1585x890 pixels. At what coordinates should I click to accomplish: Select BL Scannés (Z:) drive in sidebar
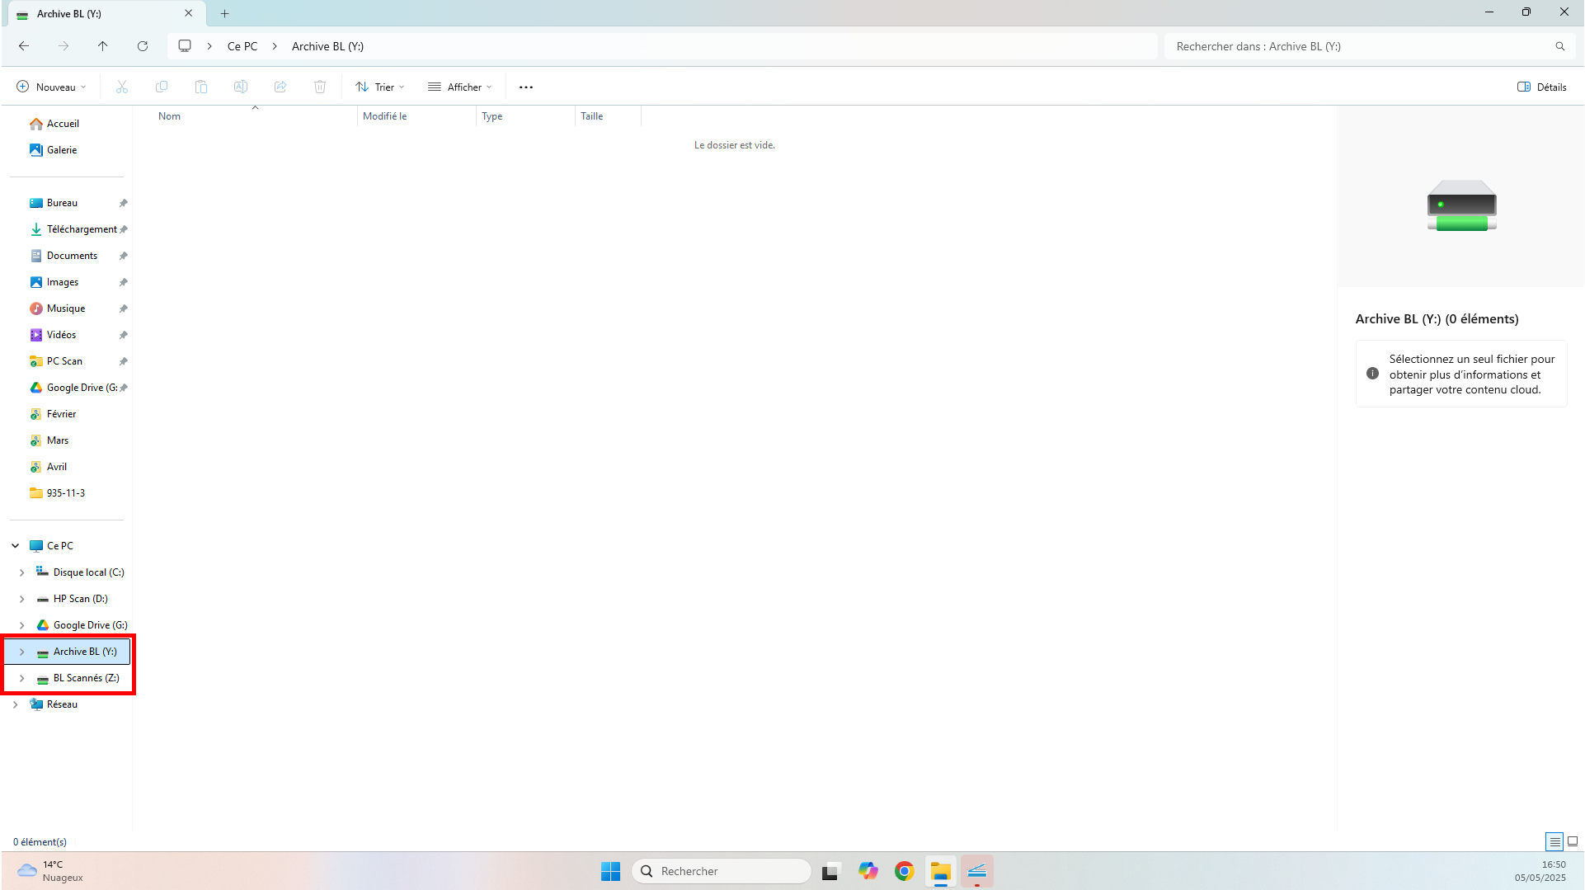pos(86,678)
